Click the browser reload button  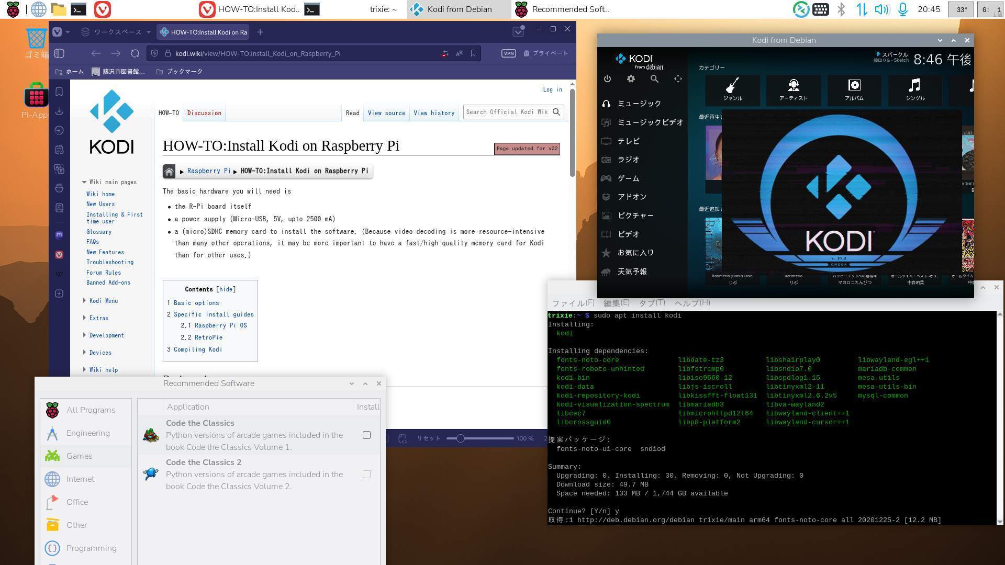point(135,53)
